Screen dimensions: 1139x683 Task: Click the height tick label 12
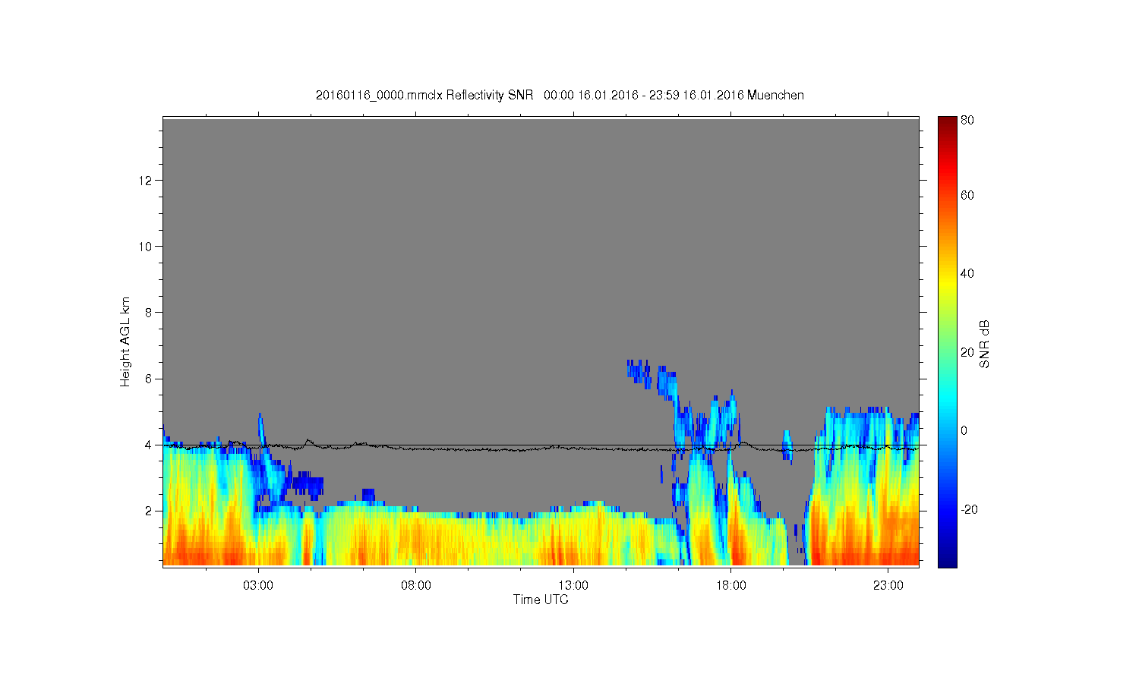tap(146, 180)
